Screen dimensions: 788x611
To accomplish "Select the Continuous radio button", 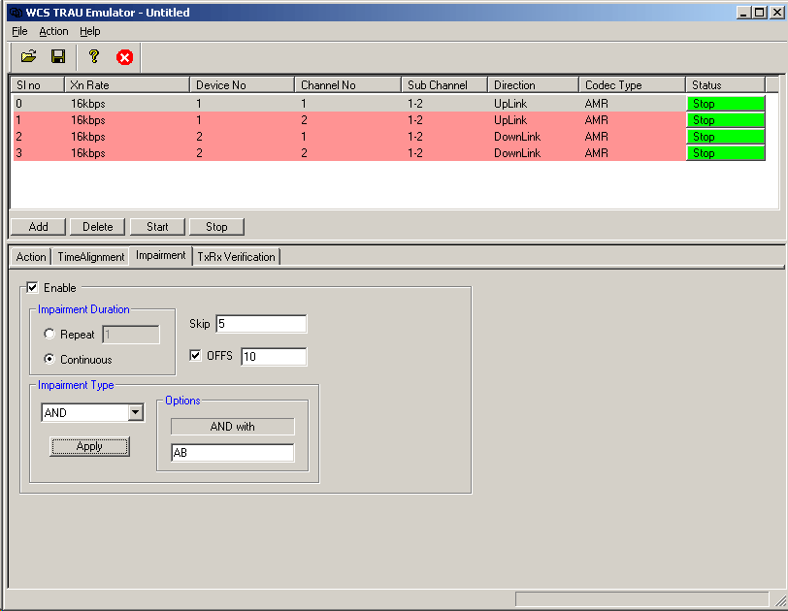I will (x=49, y=360).
